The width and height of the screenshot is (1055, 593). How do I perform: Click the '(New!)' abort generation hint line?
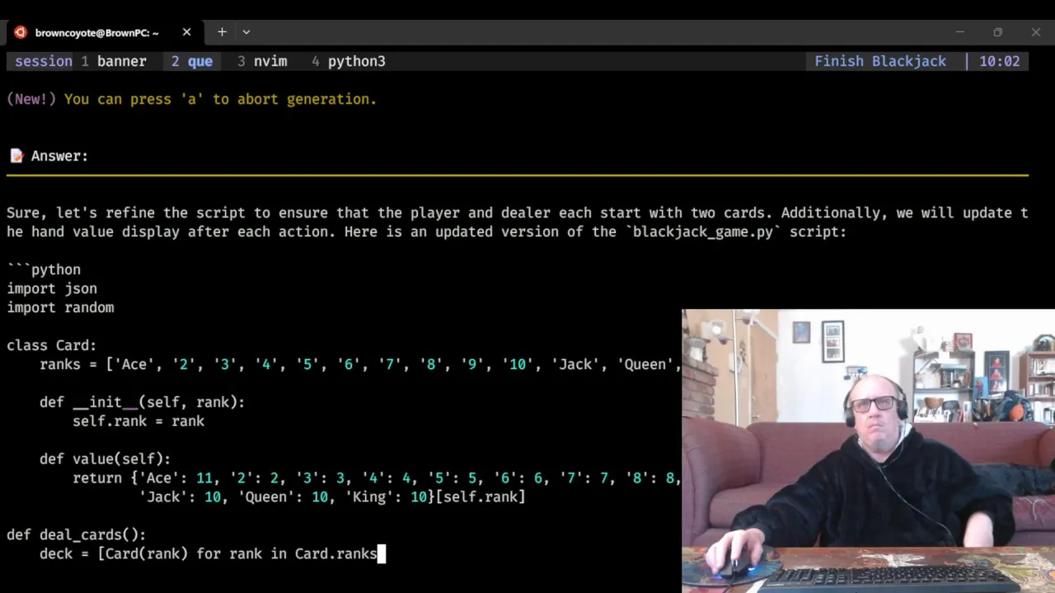[x=191, y=99]
